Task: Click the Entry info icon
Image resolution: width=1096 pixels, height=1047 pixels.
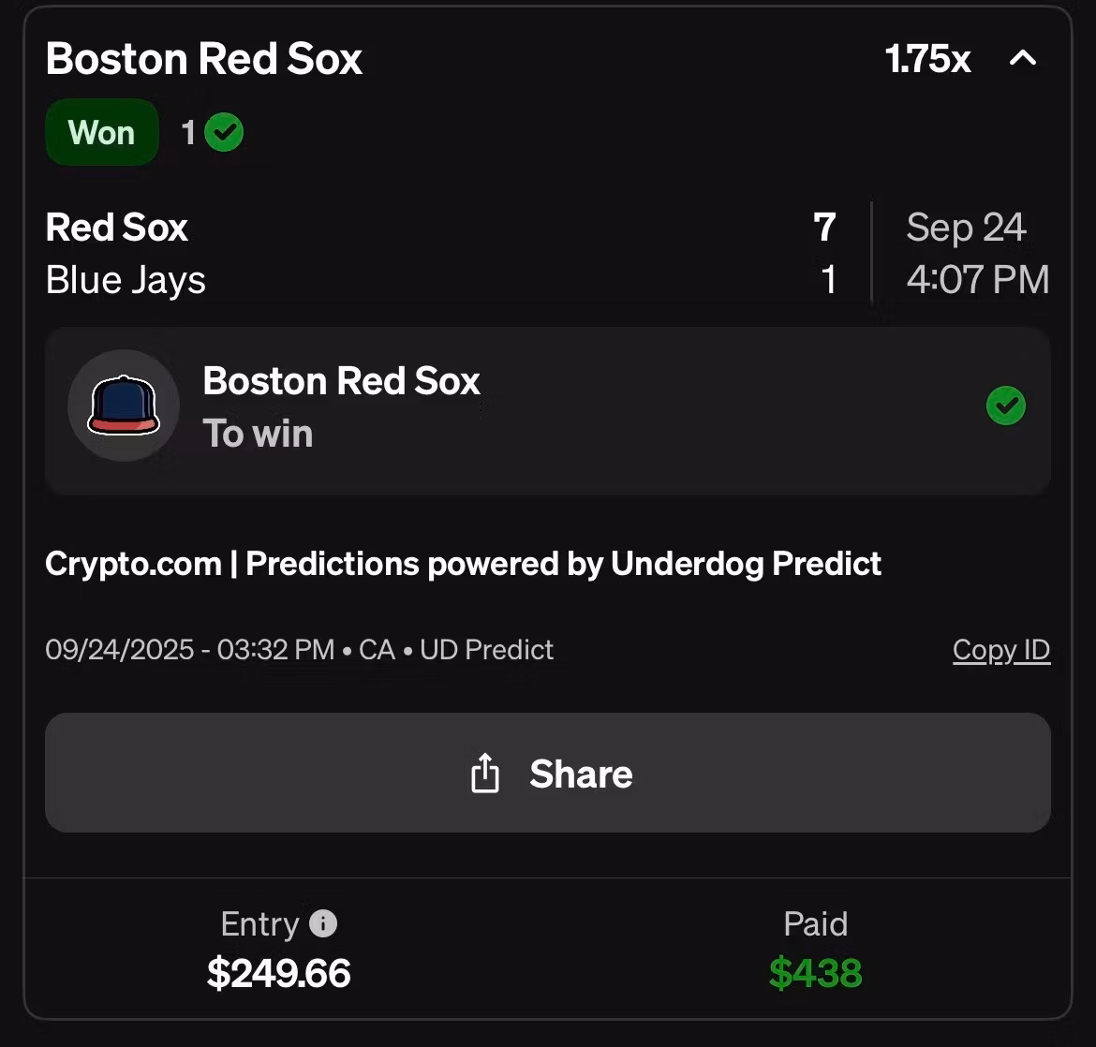Action: click(x=323, y=924)
